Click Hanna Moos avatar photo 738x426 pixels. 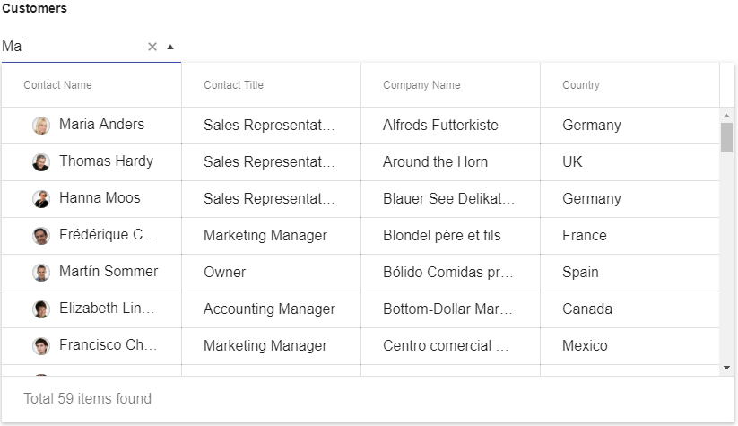(x=41, y=198)
